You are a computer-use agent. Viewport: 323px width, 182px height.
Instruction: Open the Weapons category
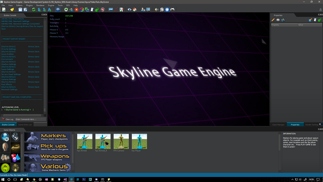coord(47,157)
